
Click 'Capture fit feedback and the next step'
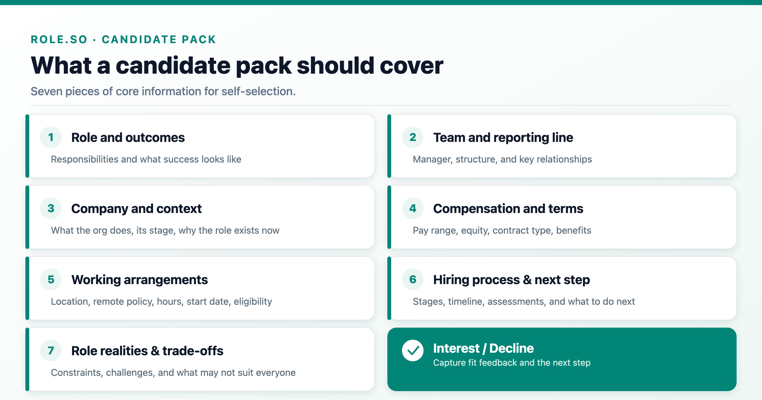[x=512, y=363]
